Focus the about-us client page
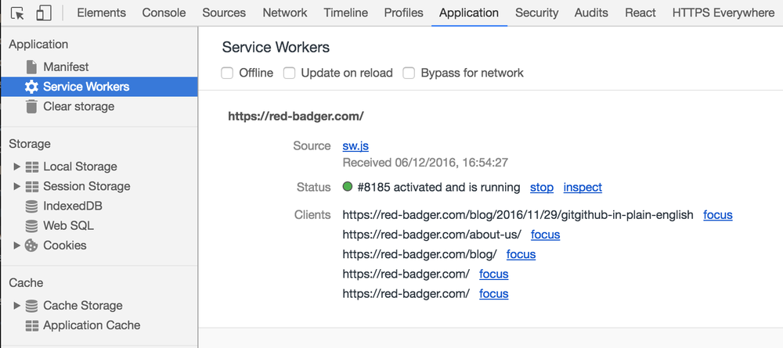 point(545,235)
